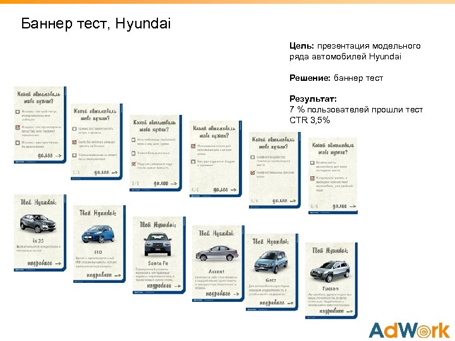Uncheck the ticked checkbox in the 4/6 banner
This screenshot has height=341, width=455.
(193, 146)
